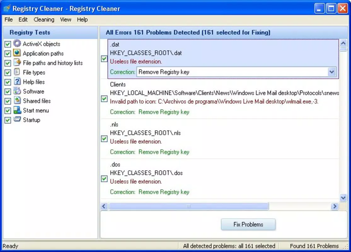The width and height of the screenshot is (351, 252).
Task: Select the ActiveX objects label
Action: (42, 44)
